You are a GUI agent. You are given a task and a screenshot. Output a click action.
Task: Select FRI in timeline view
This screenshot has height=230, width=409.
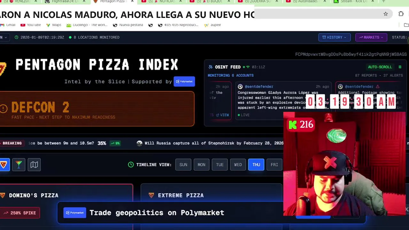coord(274,165)
